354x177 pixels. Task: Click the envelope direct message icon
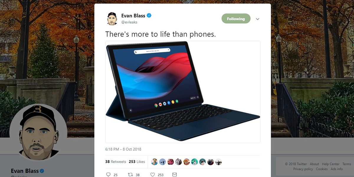point(174,175)
